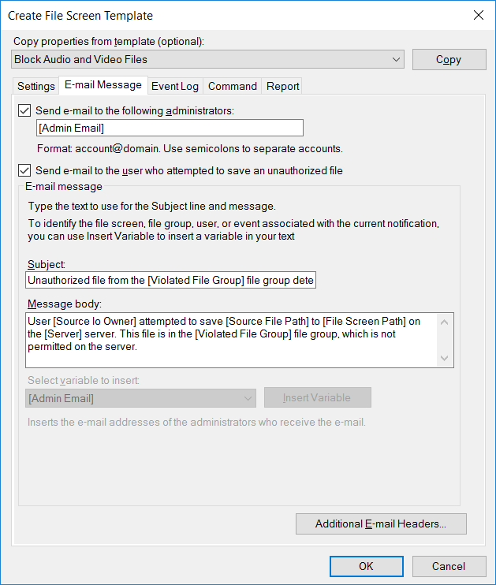
Task: Click the message body scroll up arrow
Action: [444, 322]
